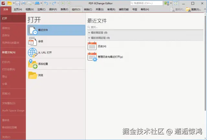207x140 pixels.
Task: Click the 查找 search field under 最近文件
Action: (145, 27)
